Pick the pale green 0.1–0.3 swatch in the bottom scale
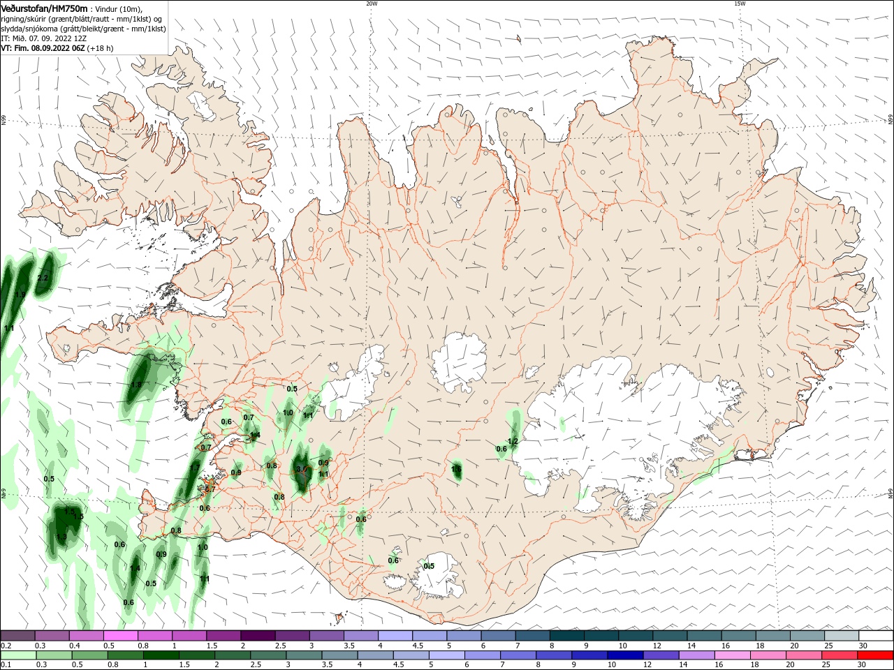Viewport: 894px width, 670px height. click(20, 655)
